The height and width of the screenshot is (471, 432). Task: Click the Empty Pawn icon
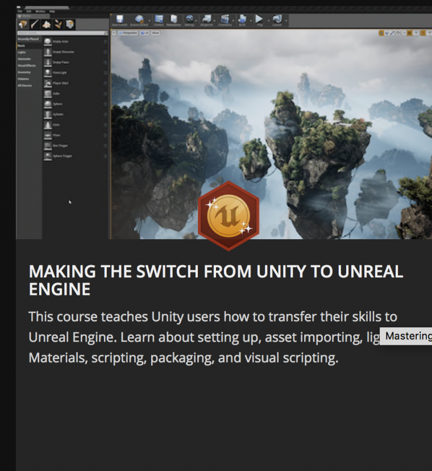(x=48, y=62)
